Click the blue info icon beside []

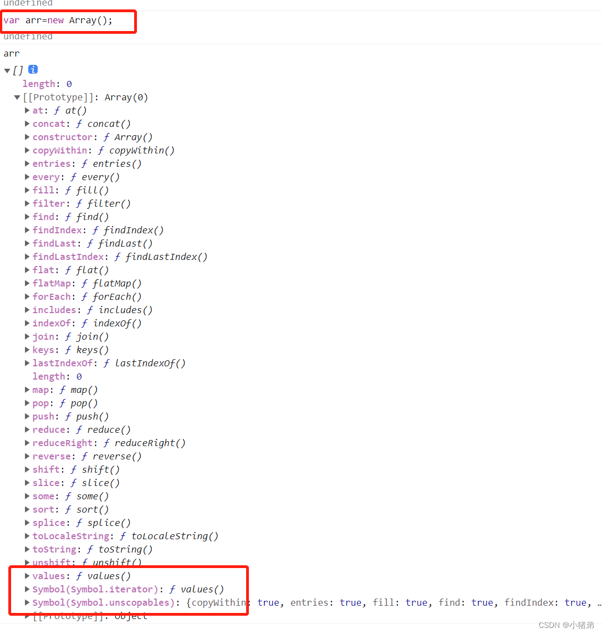33,69
